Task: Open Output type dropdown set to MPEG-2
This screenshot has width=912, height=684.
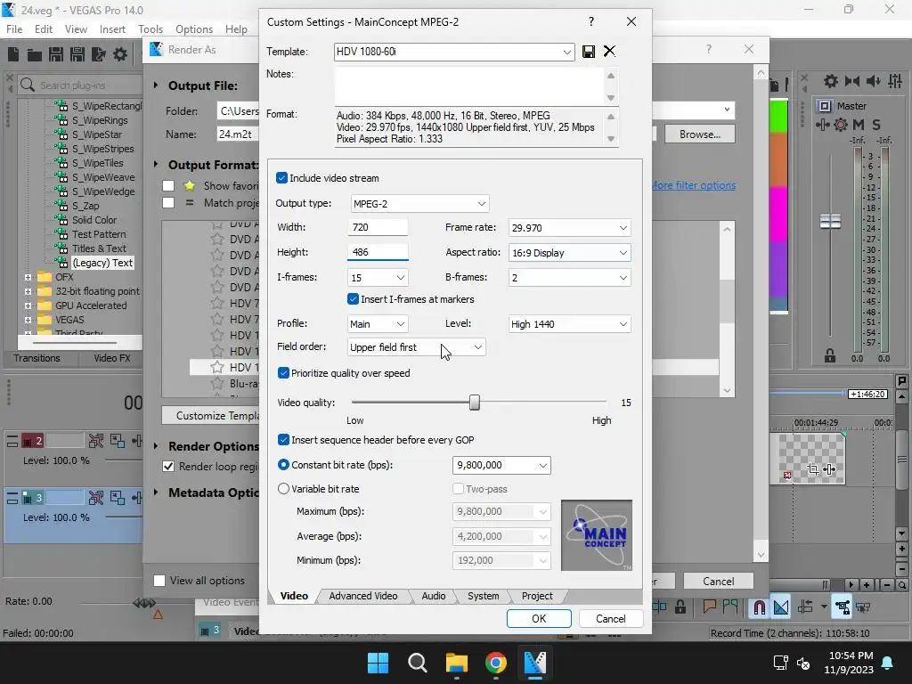Action: click(x=420, y=204)
